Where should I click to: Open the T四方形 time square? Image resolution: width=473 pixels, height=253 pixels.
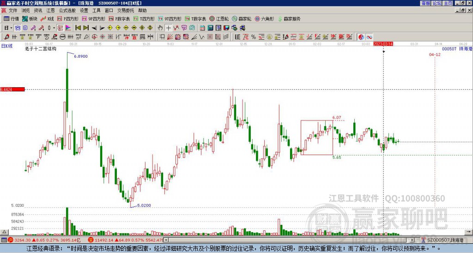(x=144, y=18)
